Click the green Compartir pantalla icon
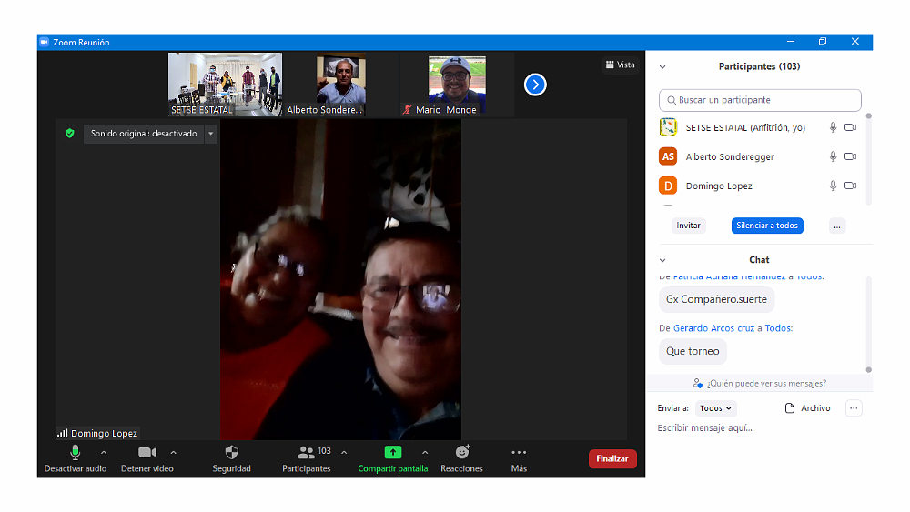Viewport: 910px width, 512px height. tap(392, 452)
